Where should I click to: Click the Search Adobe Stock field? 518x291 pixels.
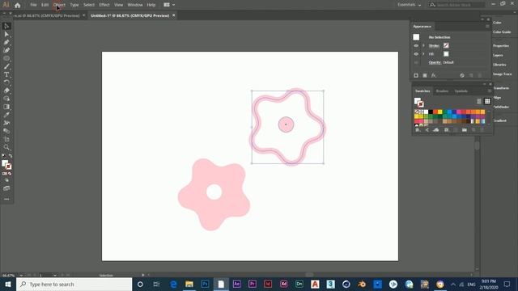[x=457, y=5]
